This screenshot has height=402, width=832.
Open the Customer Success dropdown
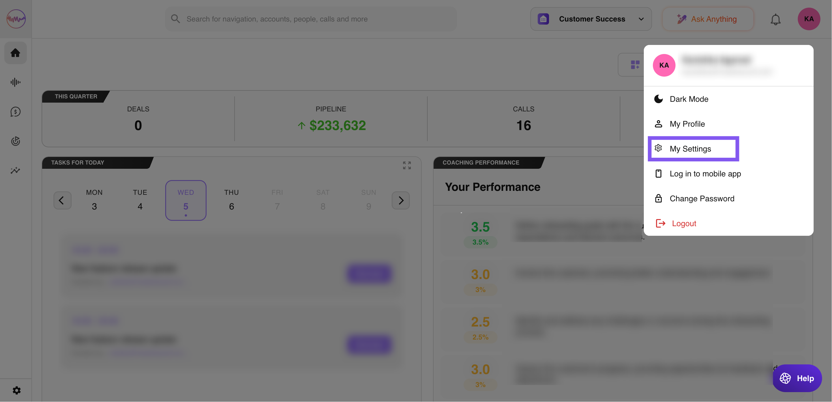(x=591, y=19)
